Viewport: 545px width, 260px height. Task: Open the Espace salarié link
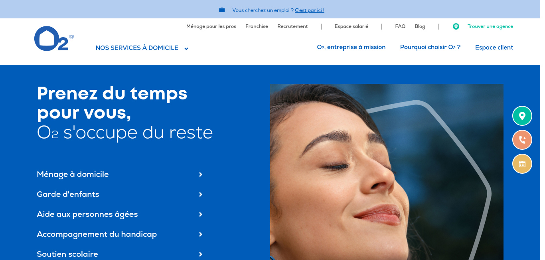[351, 26]
